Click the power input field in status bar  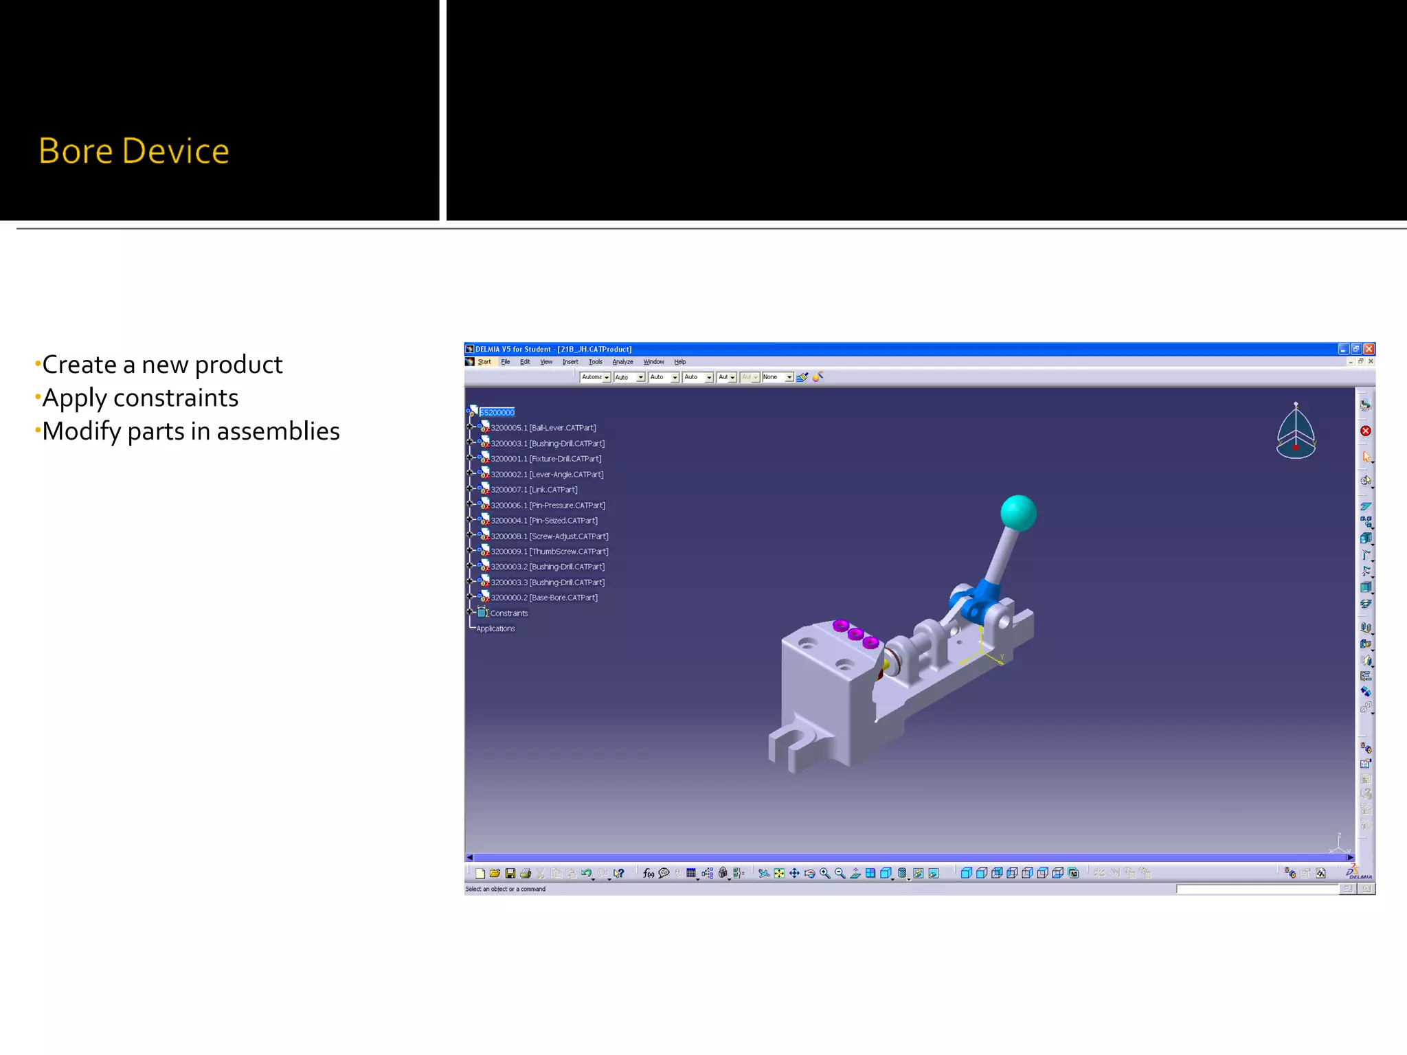pos(1257,889)
